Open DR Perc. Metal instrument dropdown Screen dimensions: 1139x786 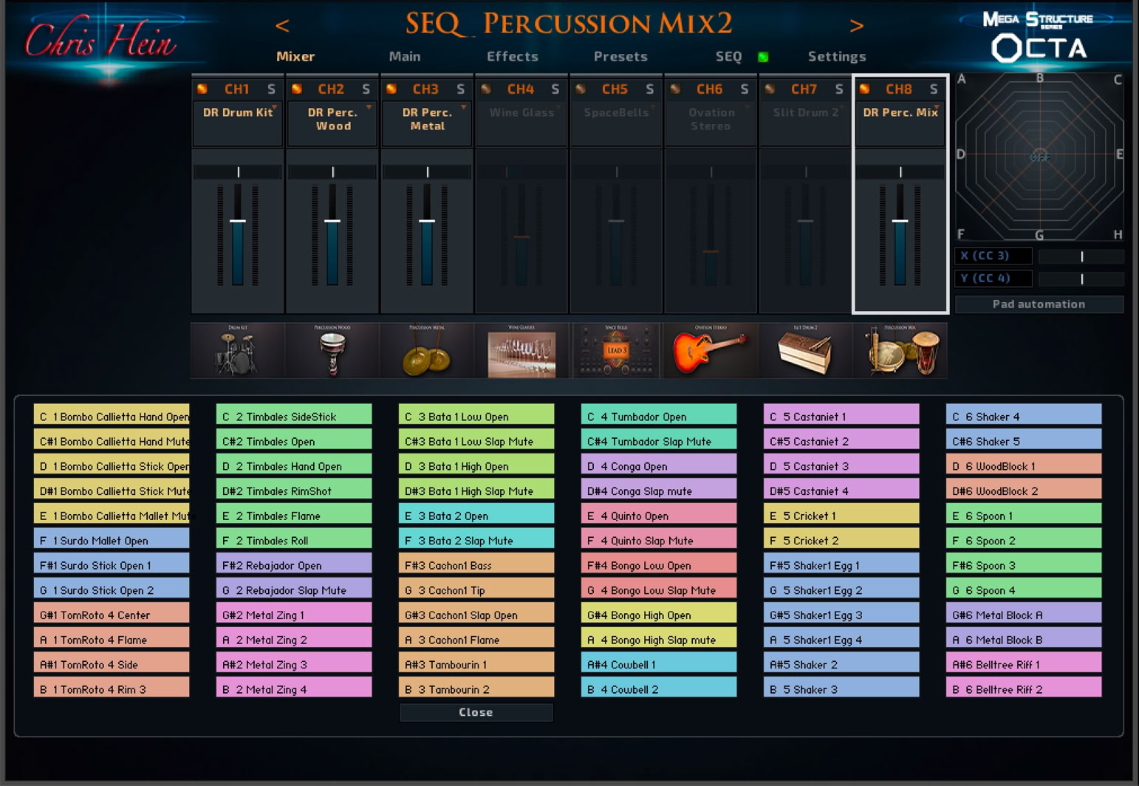[427, 123]
